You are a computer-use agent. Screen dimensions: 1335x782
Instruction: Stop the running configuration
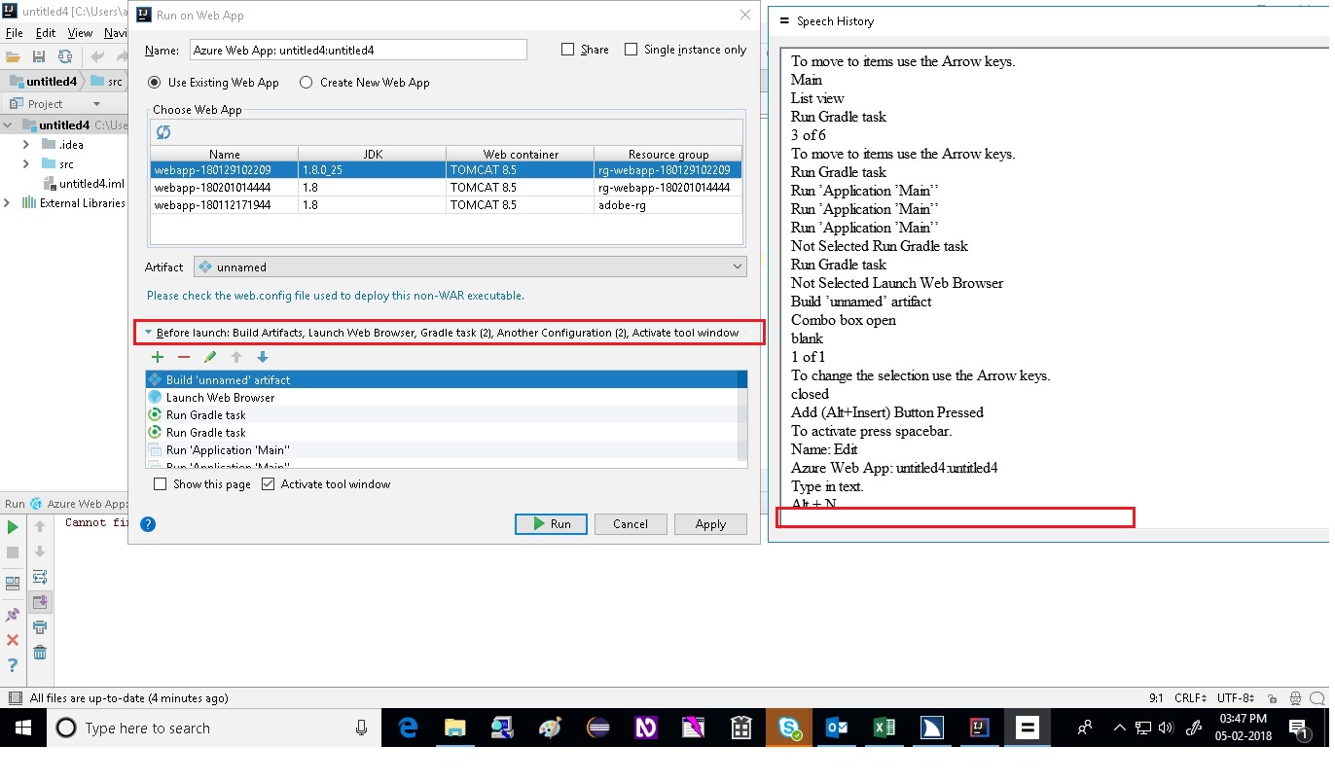[x=12, y=551]
